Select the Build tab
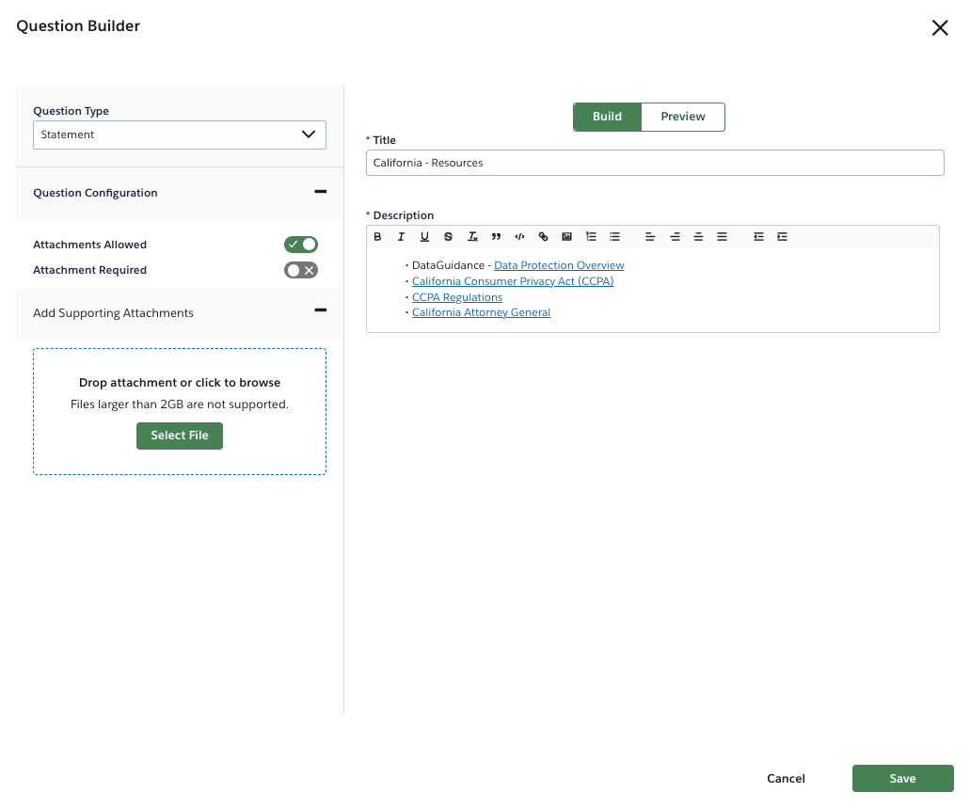970x808 pixels. click(607, 117)
